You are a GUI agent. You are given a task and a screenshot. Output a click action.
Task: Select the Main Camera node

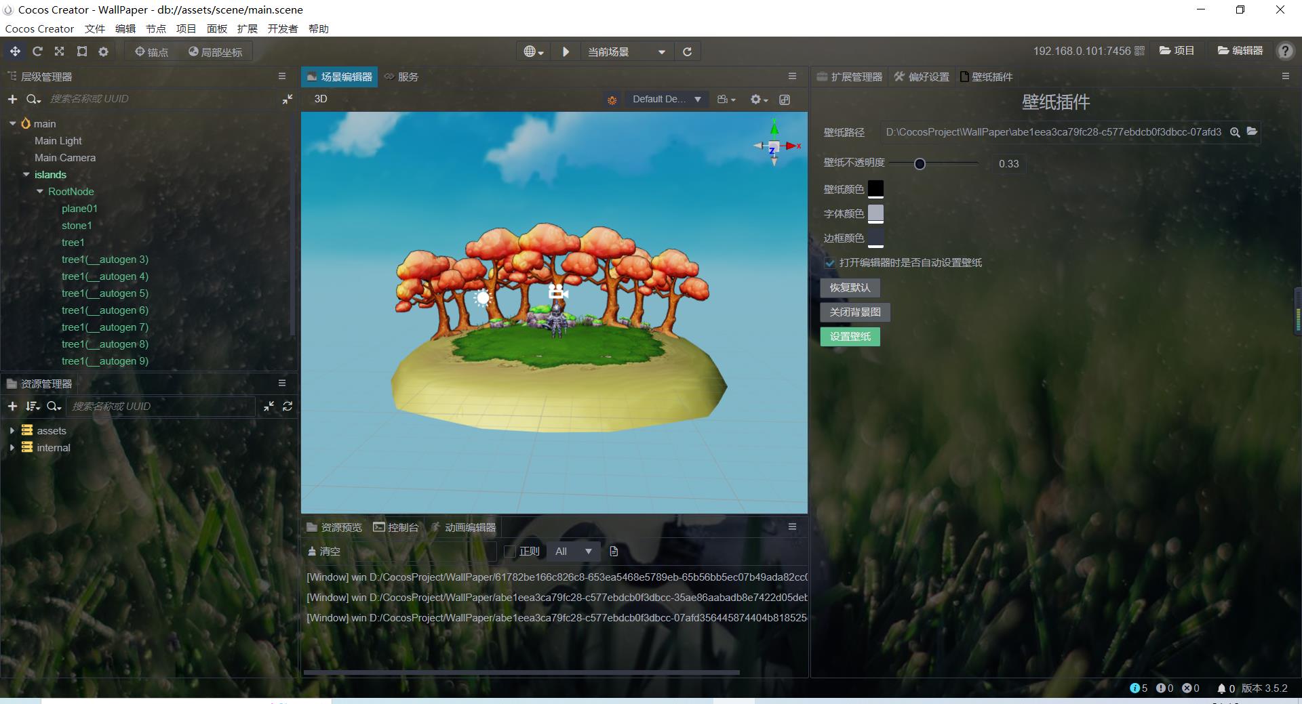point(65,157)
